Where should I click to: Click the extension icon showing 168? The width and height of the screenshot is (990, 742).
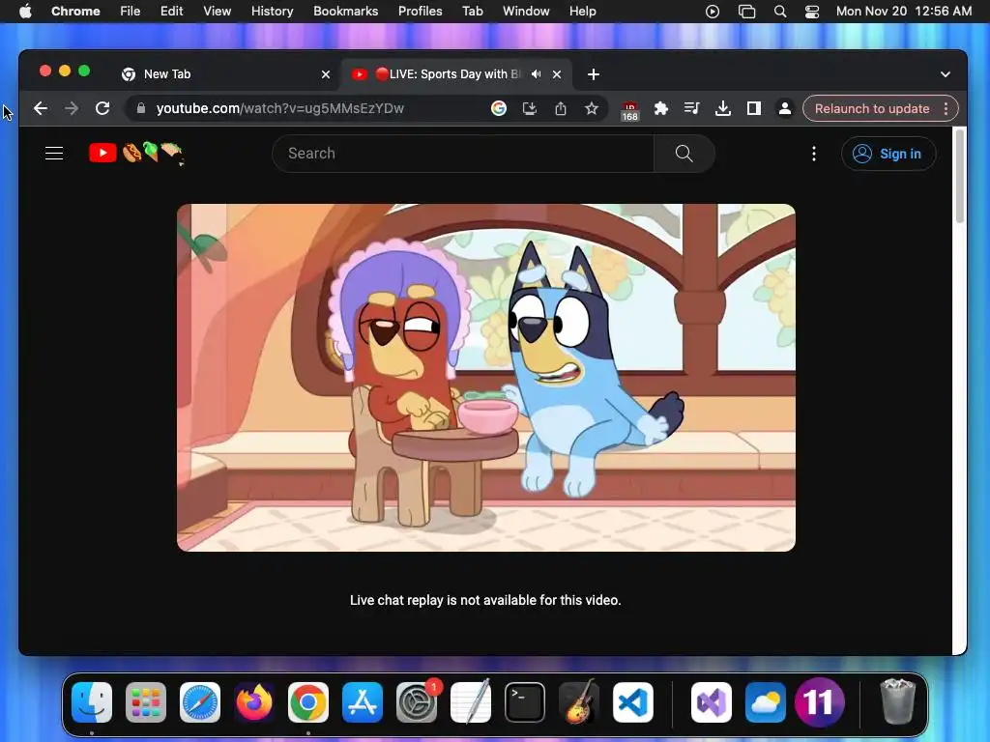point(630,110)
